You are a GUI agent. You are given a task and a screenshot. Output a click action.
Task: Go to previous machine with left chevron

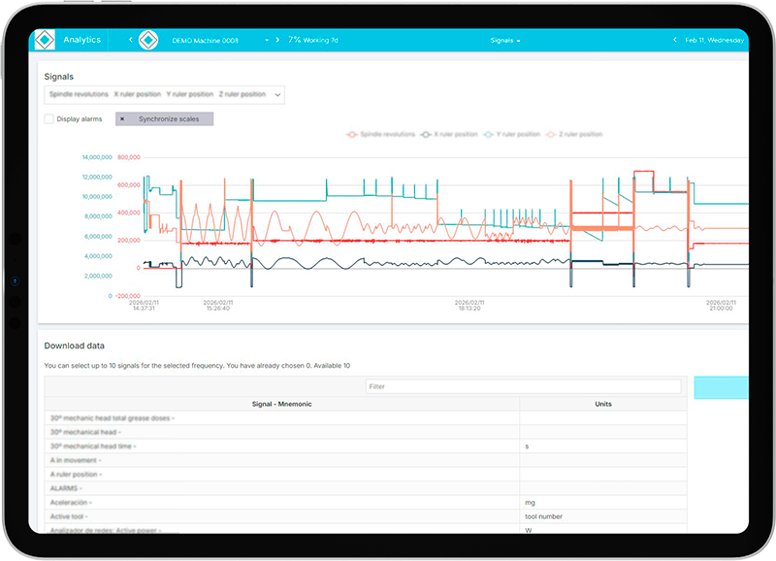pos(131,40)
